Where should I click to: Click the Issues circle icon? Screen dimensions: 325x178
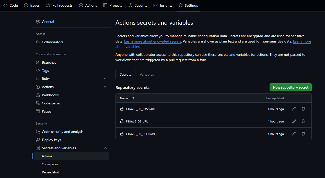pyautogui.click(x=26, y=5)
